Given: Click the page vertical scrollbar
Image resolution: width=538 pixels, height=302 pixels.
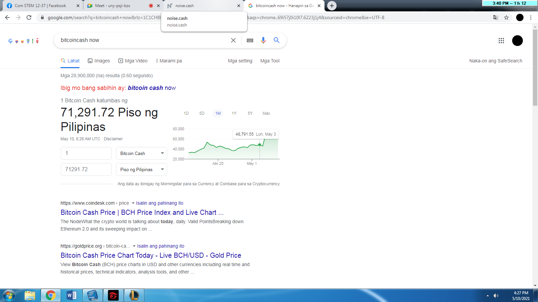Looking at the screenshot, I should (x=535, y=67).
